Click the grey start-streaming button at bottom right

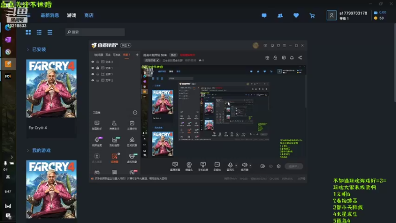point(294,166)
